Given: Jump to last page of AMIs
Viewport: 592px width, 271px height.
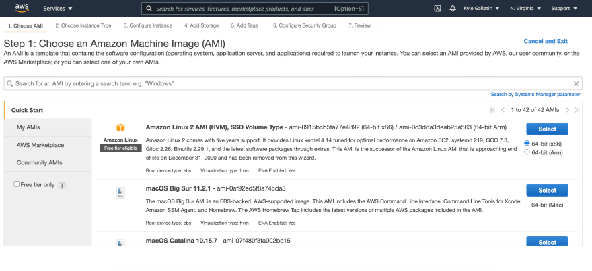Looking at the screenshot, I should (577, 110).
